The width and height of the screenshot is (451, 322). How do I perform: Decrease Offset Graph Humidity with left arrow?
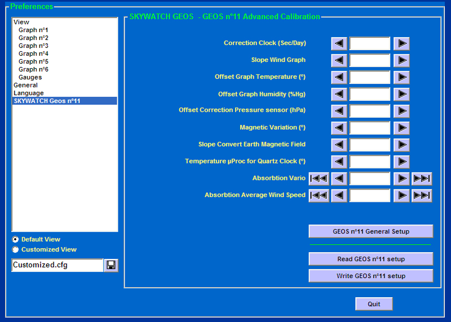click(339, 94)
